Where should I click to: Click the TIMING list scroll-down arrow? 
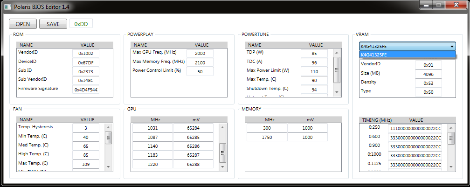451,167
